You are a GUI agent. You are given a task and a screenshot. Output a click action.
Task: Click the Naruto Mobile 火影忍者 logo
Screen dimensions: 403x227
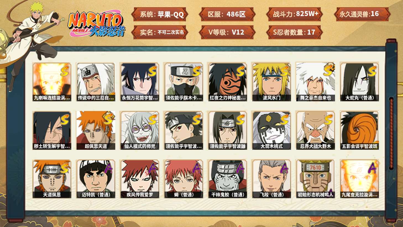point(96,24)
